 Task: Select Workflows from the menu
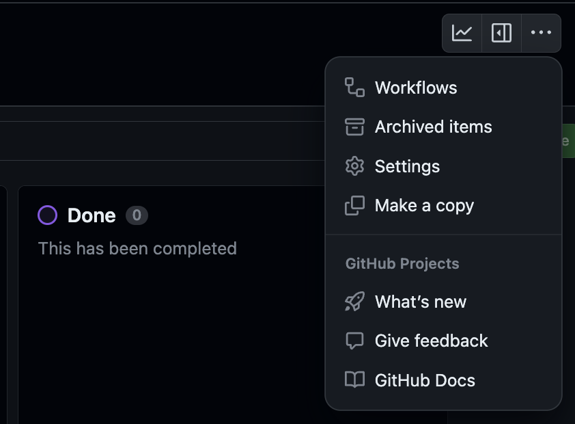tap(417, 88)
